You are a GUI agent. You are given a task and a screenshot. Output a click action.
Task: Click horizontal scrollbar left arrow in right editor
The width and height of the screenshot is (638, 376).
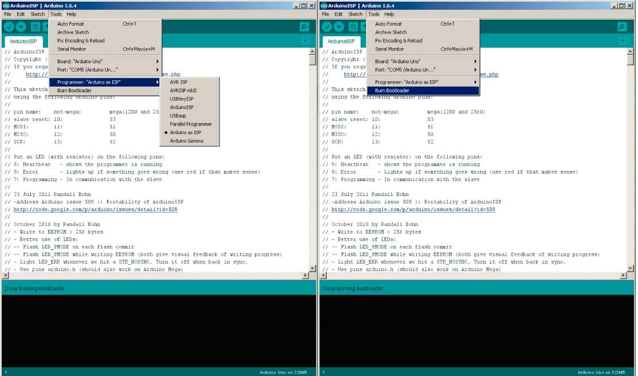(323, 276)
